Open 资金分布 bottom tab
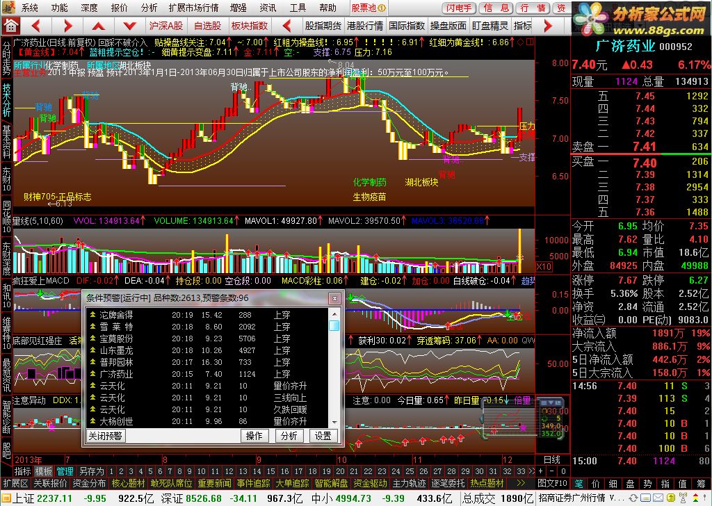Viewport: 712px width, 506px height. (88, 483)
